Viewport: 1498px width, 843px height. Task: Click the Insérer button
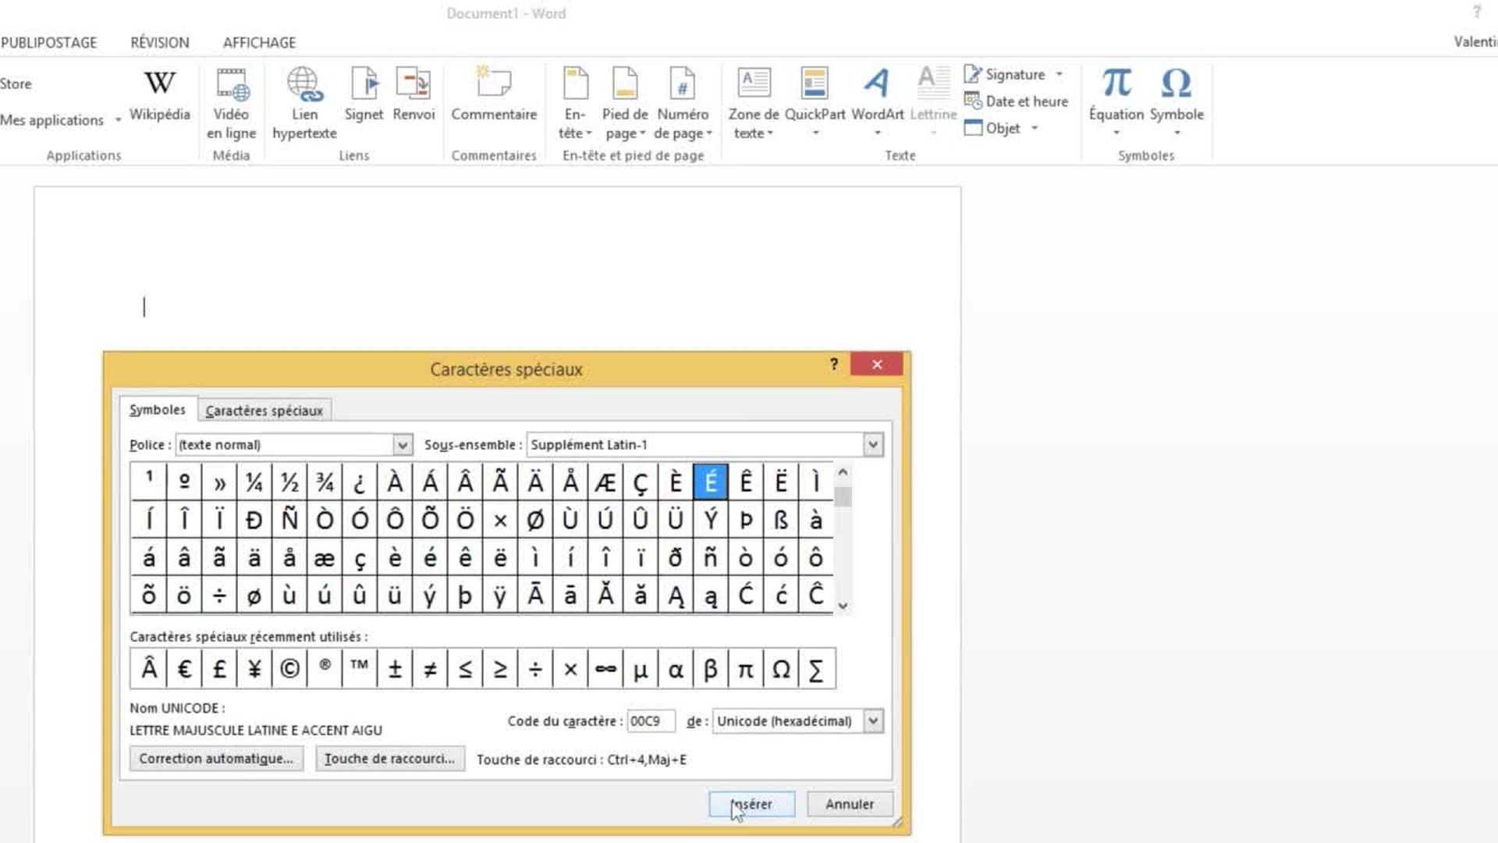[x=751, y=804]
